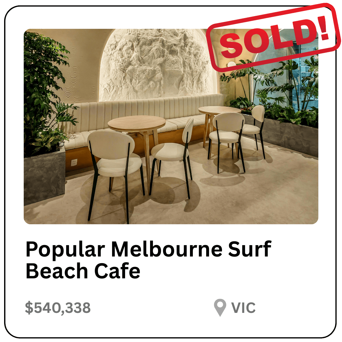Image resolution: width=342 pixels, height=342 pixels.
Task: Click the grey location pin icon
Action: coord(220,307)
